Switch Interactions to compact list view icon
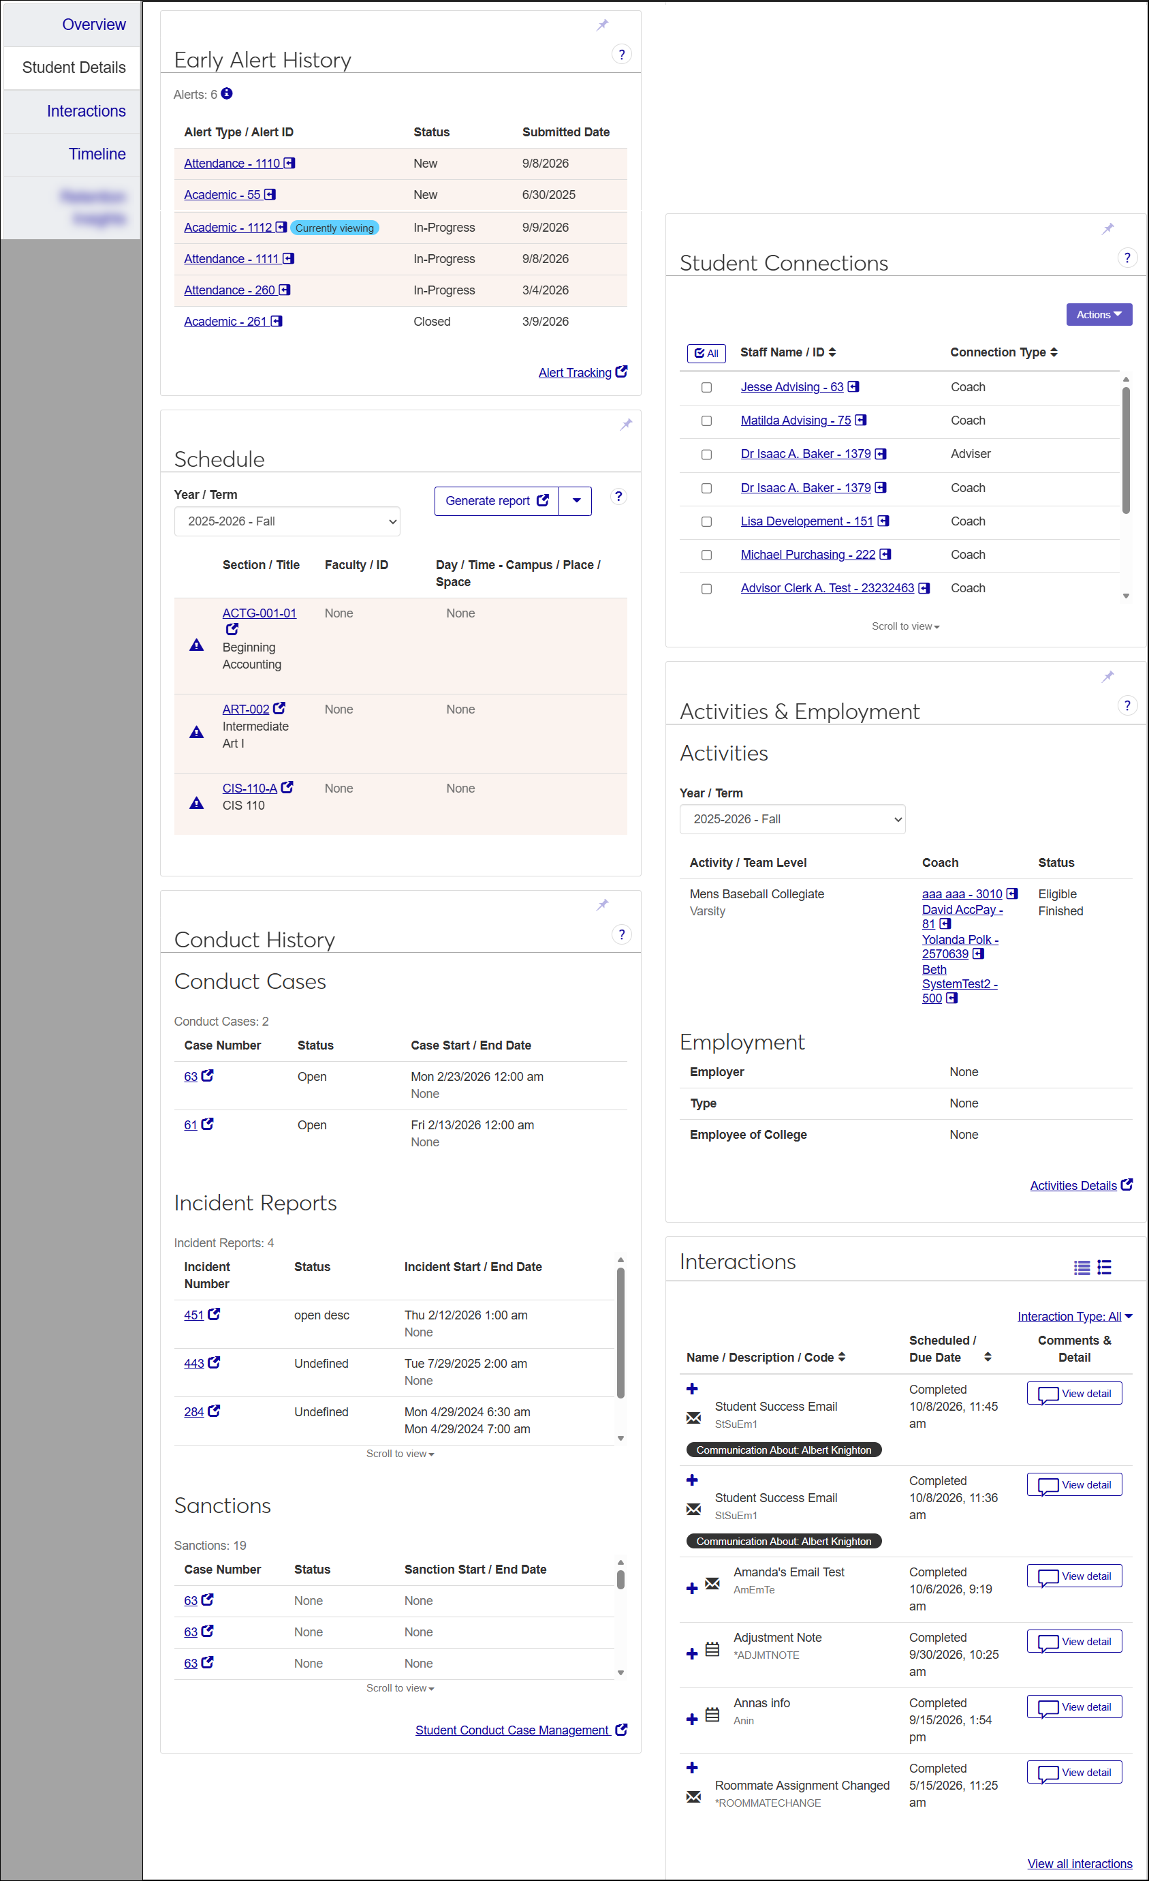1149x1881 pixels. point(1082,1267)
